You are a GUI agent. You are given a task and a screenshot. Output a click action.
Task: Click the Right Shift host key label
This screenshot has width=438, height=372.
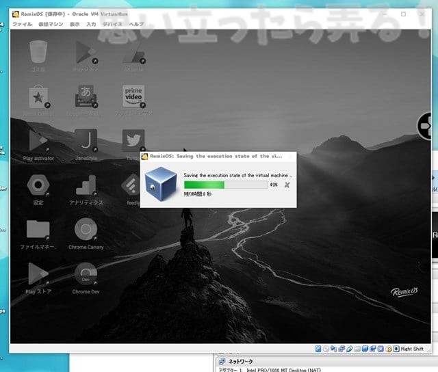point(412,349)
